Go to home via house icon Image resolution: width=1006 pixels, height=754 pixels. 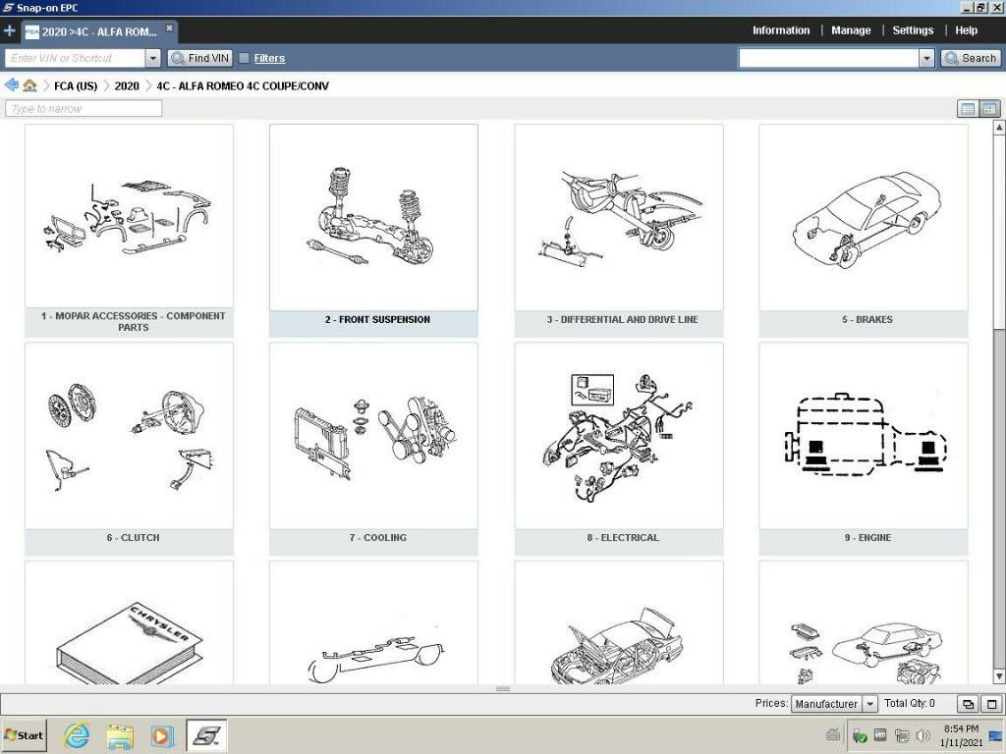pyautogui.click(x=30, y=85)
